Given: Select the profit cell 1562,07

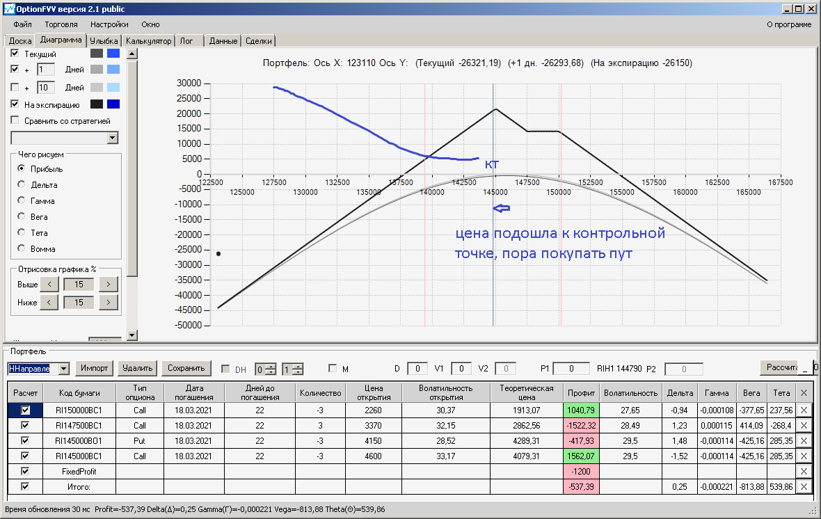Looking at the screenshot, I should [x=581, y=456].
